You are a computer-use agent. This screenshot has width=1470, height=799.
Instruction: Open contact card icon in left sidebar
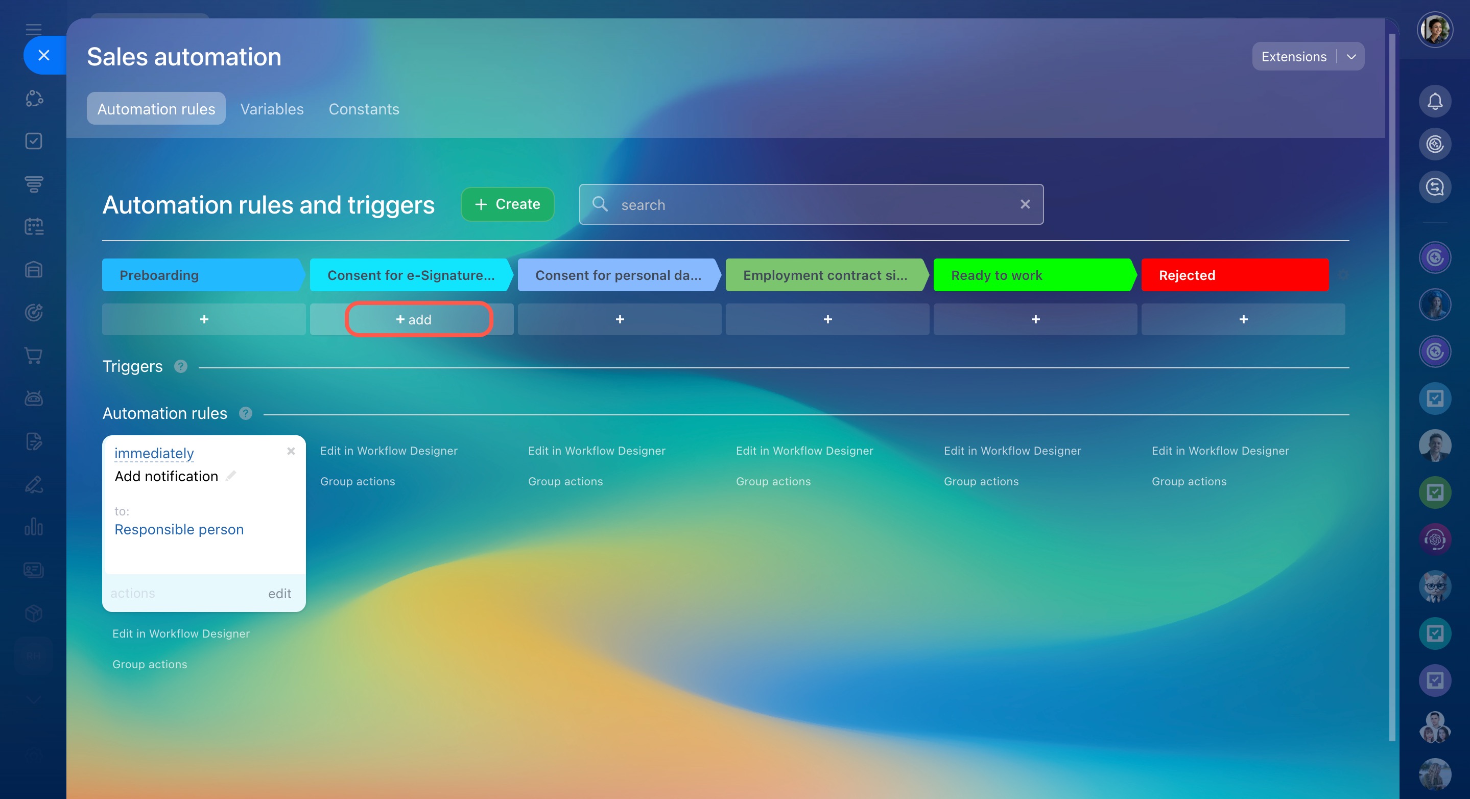point(34,570)
